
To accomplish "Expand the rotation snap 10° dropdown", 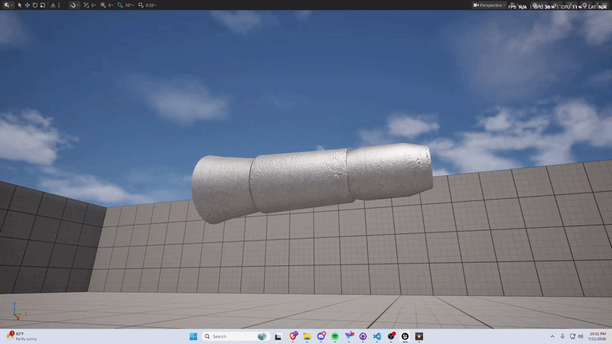I will (x=129, y=5).
